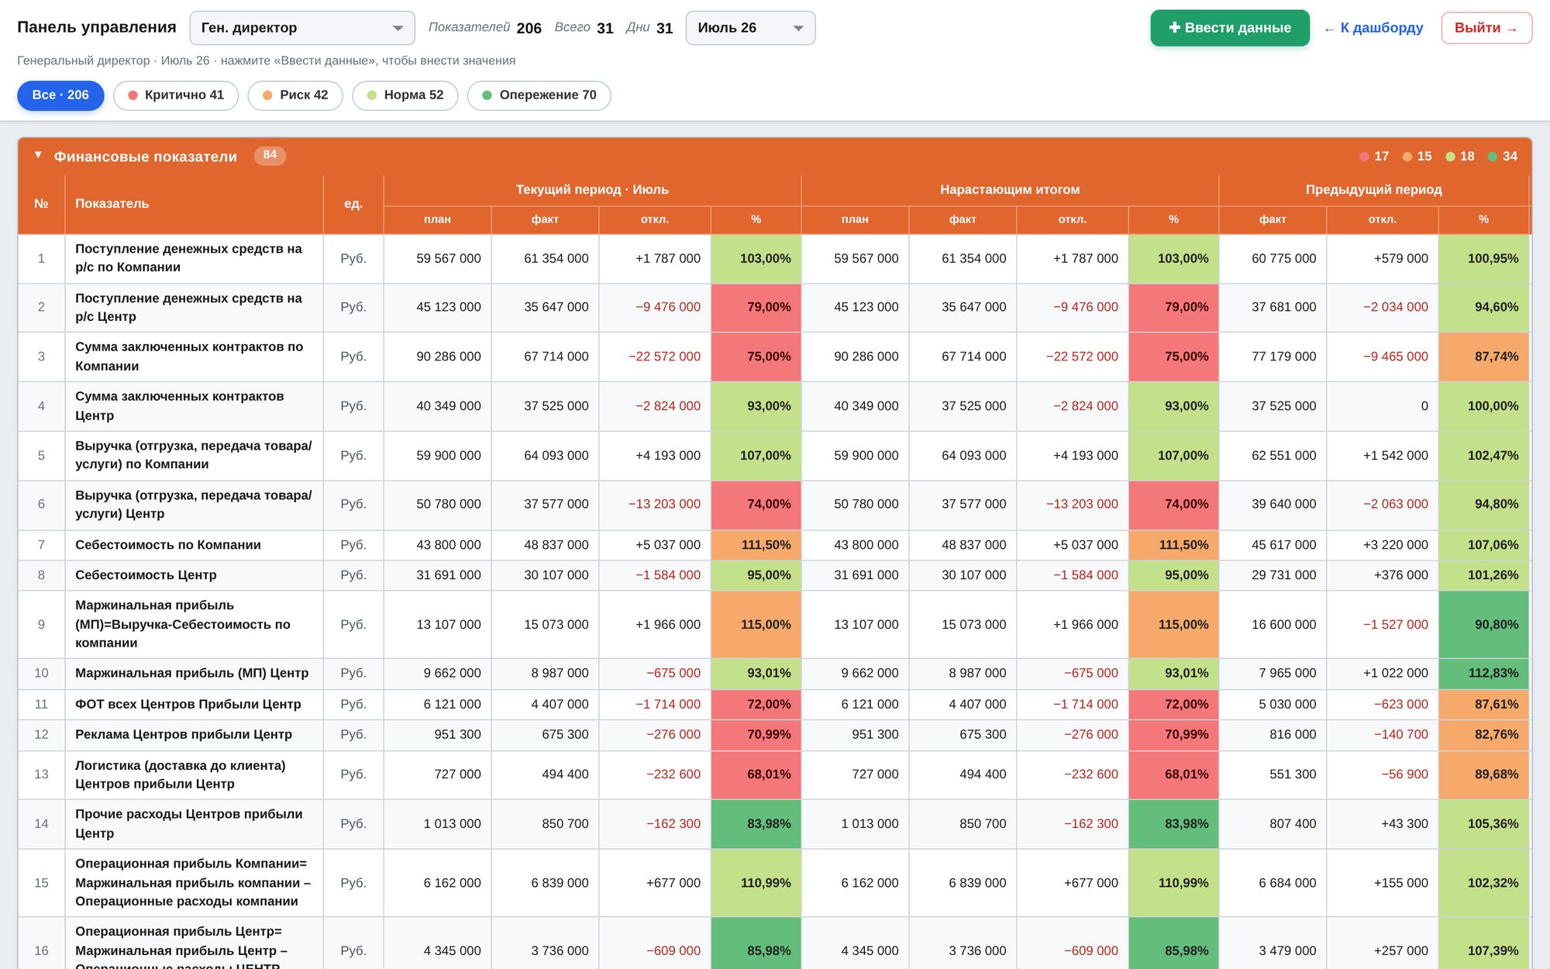Open the Июль 26 period dropdown
Viewport: 1550px width, 969px height.
click(750, 28)
